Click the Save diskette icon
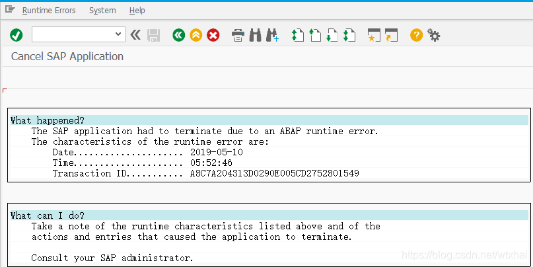Image resolution: width=533 pixels, height=267 pixels. tap(153, 35)
